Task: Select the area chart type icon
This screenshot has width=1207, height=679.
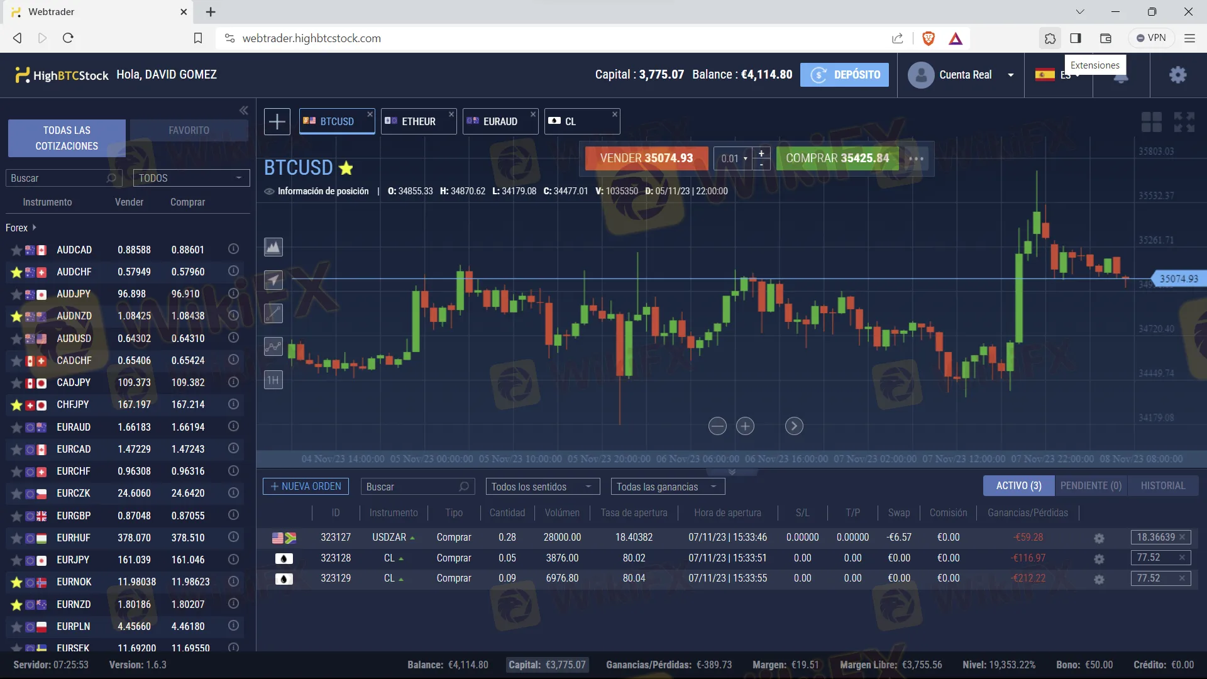Action: (x=273, y=247)
